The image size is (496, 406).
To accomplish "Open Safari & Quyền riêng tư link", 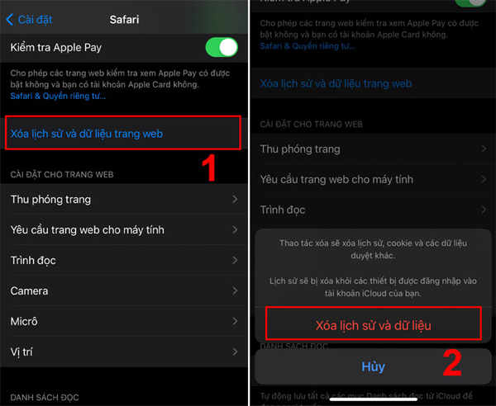I will (58, 96).
